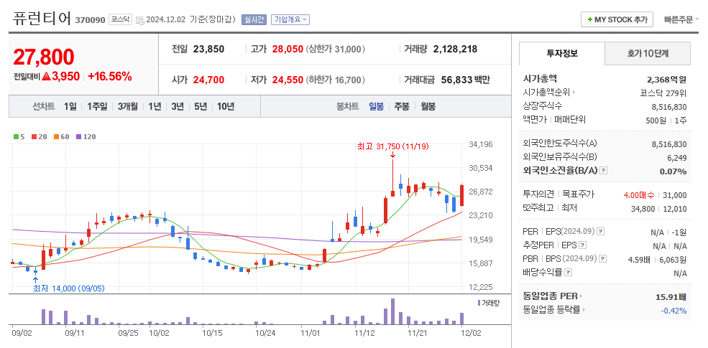This screenshot has width=708, height=348.
Task: Click the last red candle at 12/02
Action: click(x=462, y=195)
